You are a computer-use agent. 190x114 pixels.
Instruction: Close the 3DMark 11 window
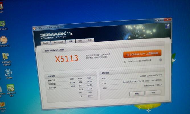(168, 19)
